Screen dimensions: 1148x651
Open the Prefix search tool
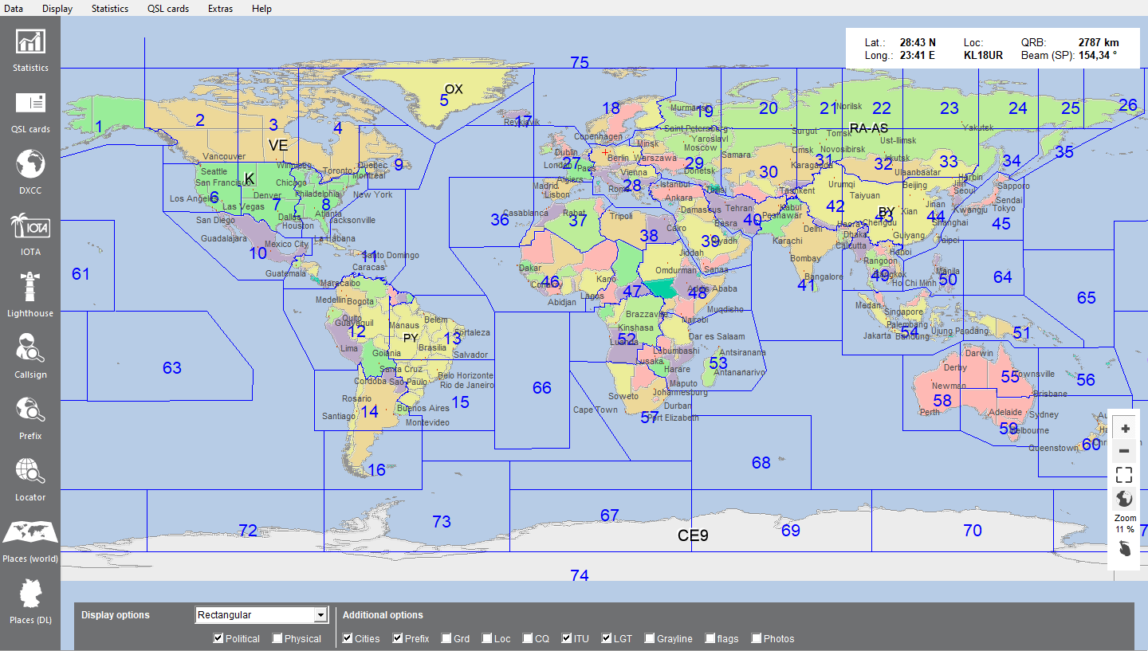(30, 418)
